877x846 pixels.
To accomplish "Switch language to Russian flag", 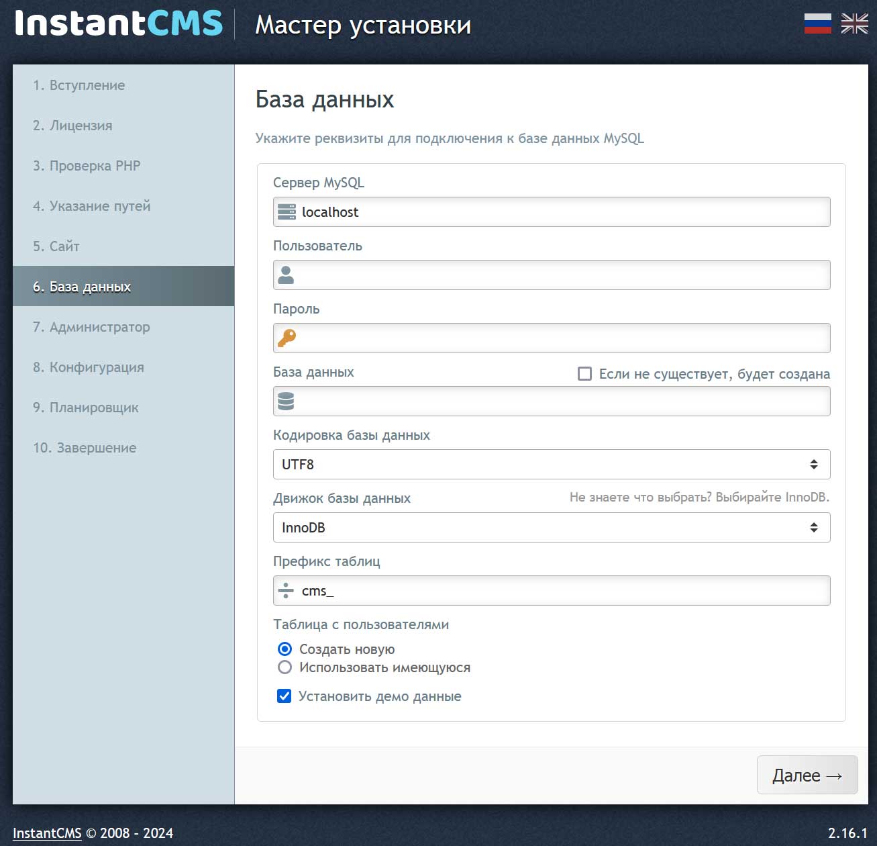I will click(x=817, y=23).
